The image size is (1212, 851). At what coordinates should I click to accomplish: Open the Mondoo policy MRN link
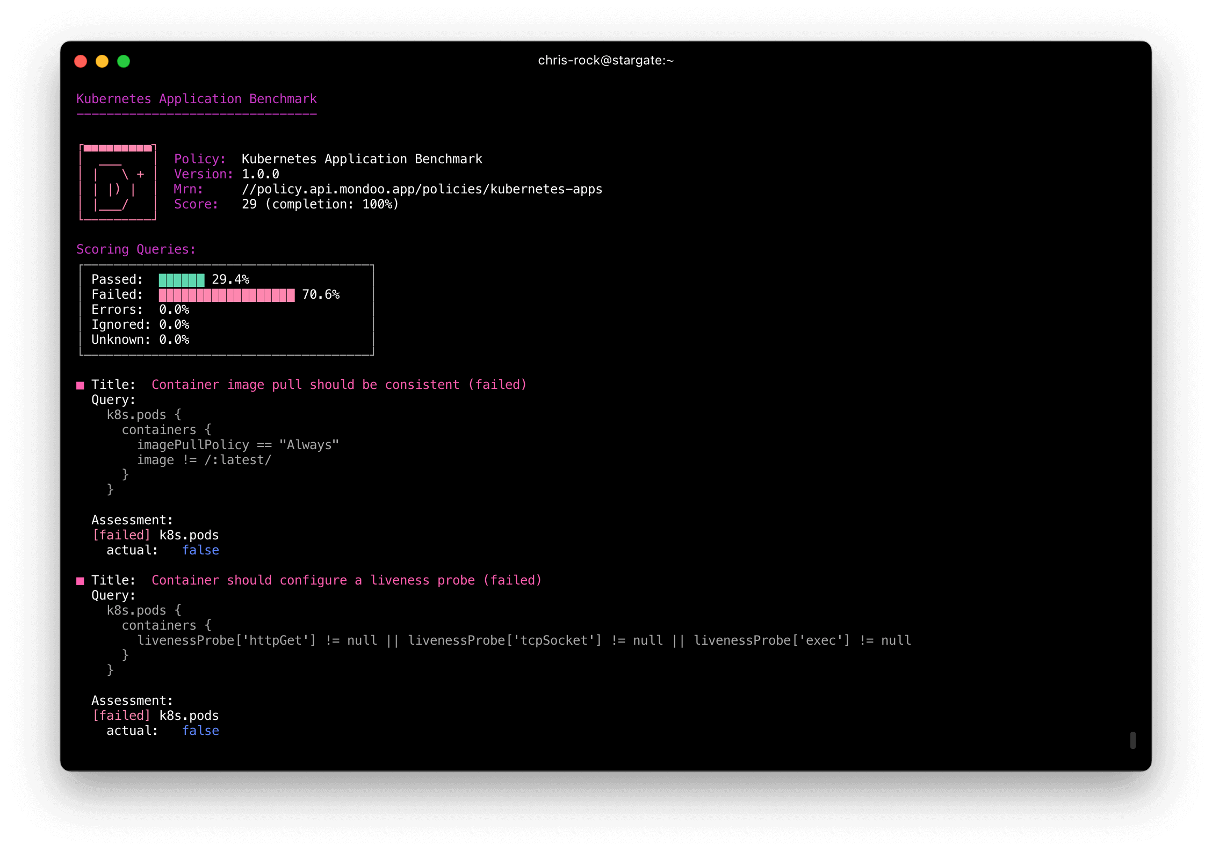[421, 189]
